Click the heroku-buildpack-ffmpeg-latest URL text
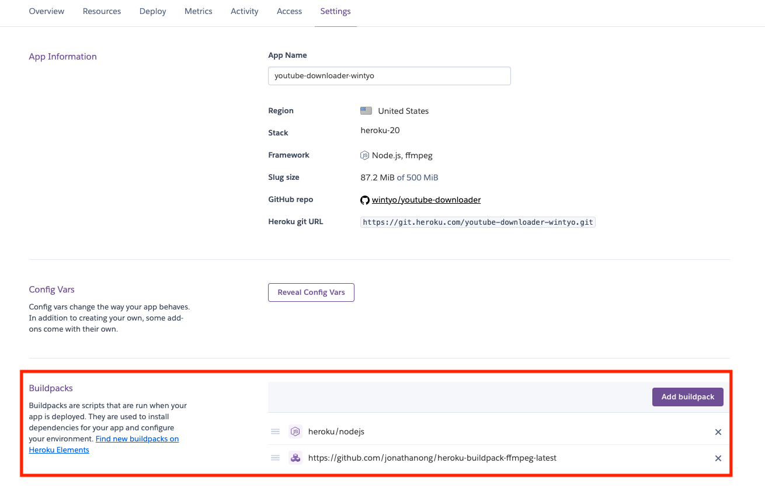Viewport: 765px width, 491px height. (432, 458)
